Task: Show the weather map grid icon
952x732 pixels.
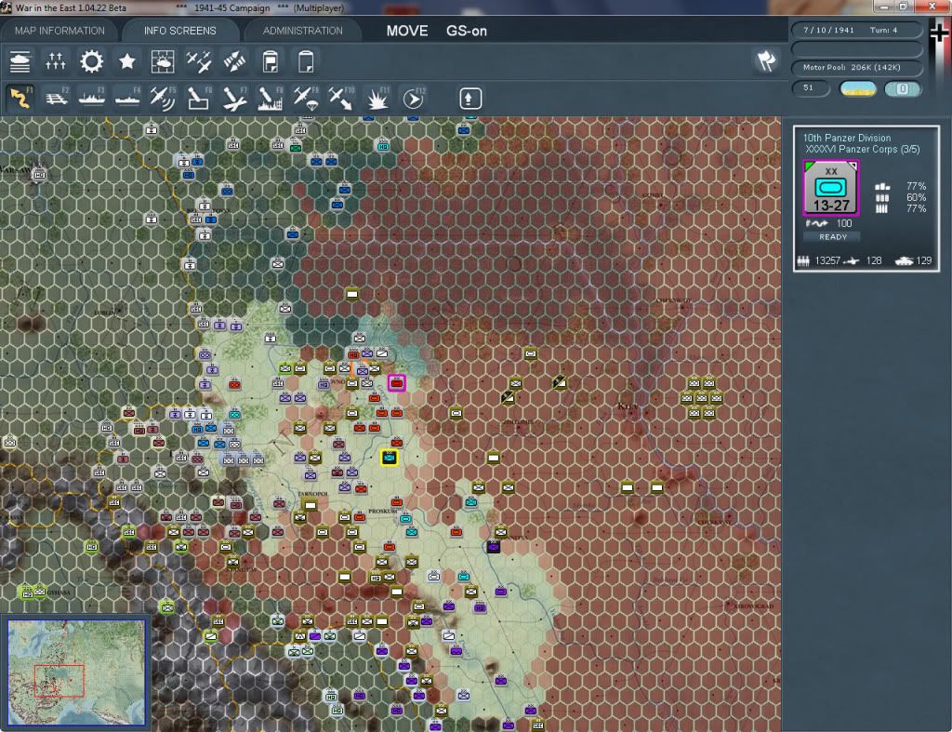Action: click(x=163, y=61)
